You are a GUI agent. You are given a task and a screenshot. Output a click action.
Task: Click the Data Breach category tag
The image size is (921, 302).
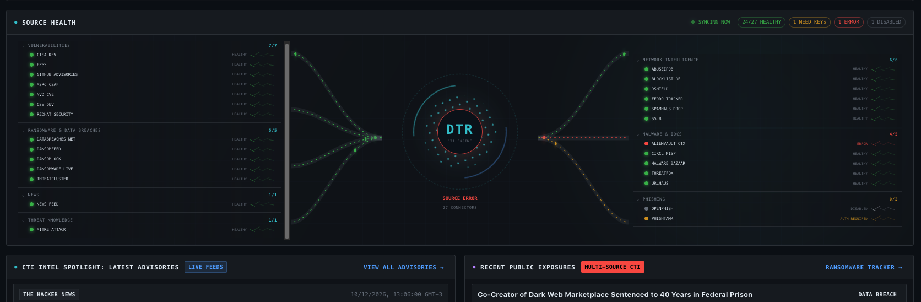pos(877,295)
